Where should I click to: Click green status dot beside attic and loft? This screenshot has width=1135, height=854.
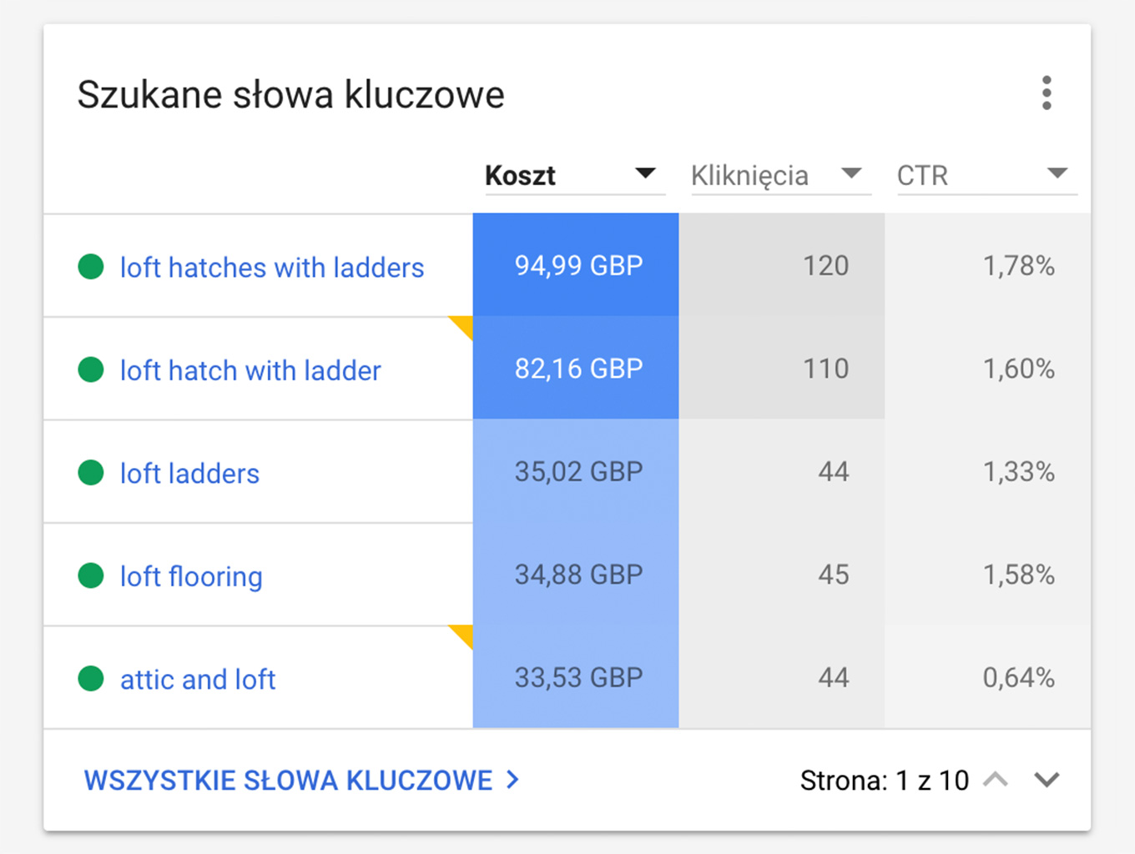pos(90,679)
